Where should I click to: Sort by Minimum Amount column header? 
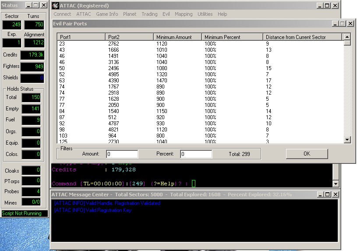click(177, 37)
